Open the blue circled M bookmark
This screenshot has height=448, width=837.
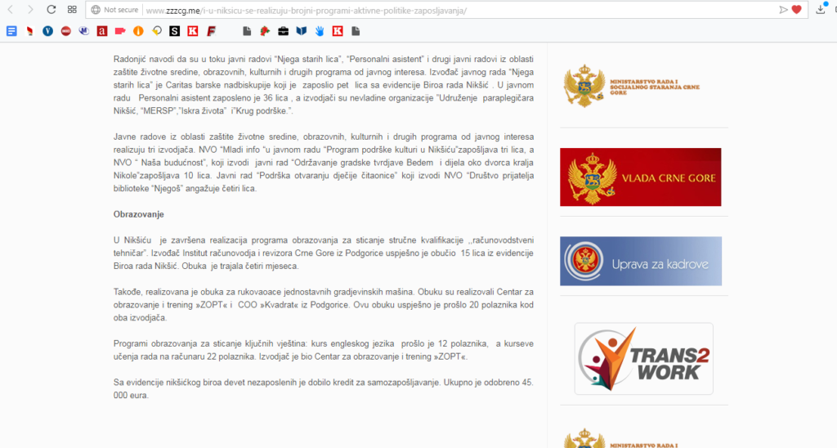84,32
